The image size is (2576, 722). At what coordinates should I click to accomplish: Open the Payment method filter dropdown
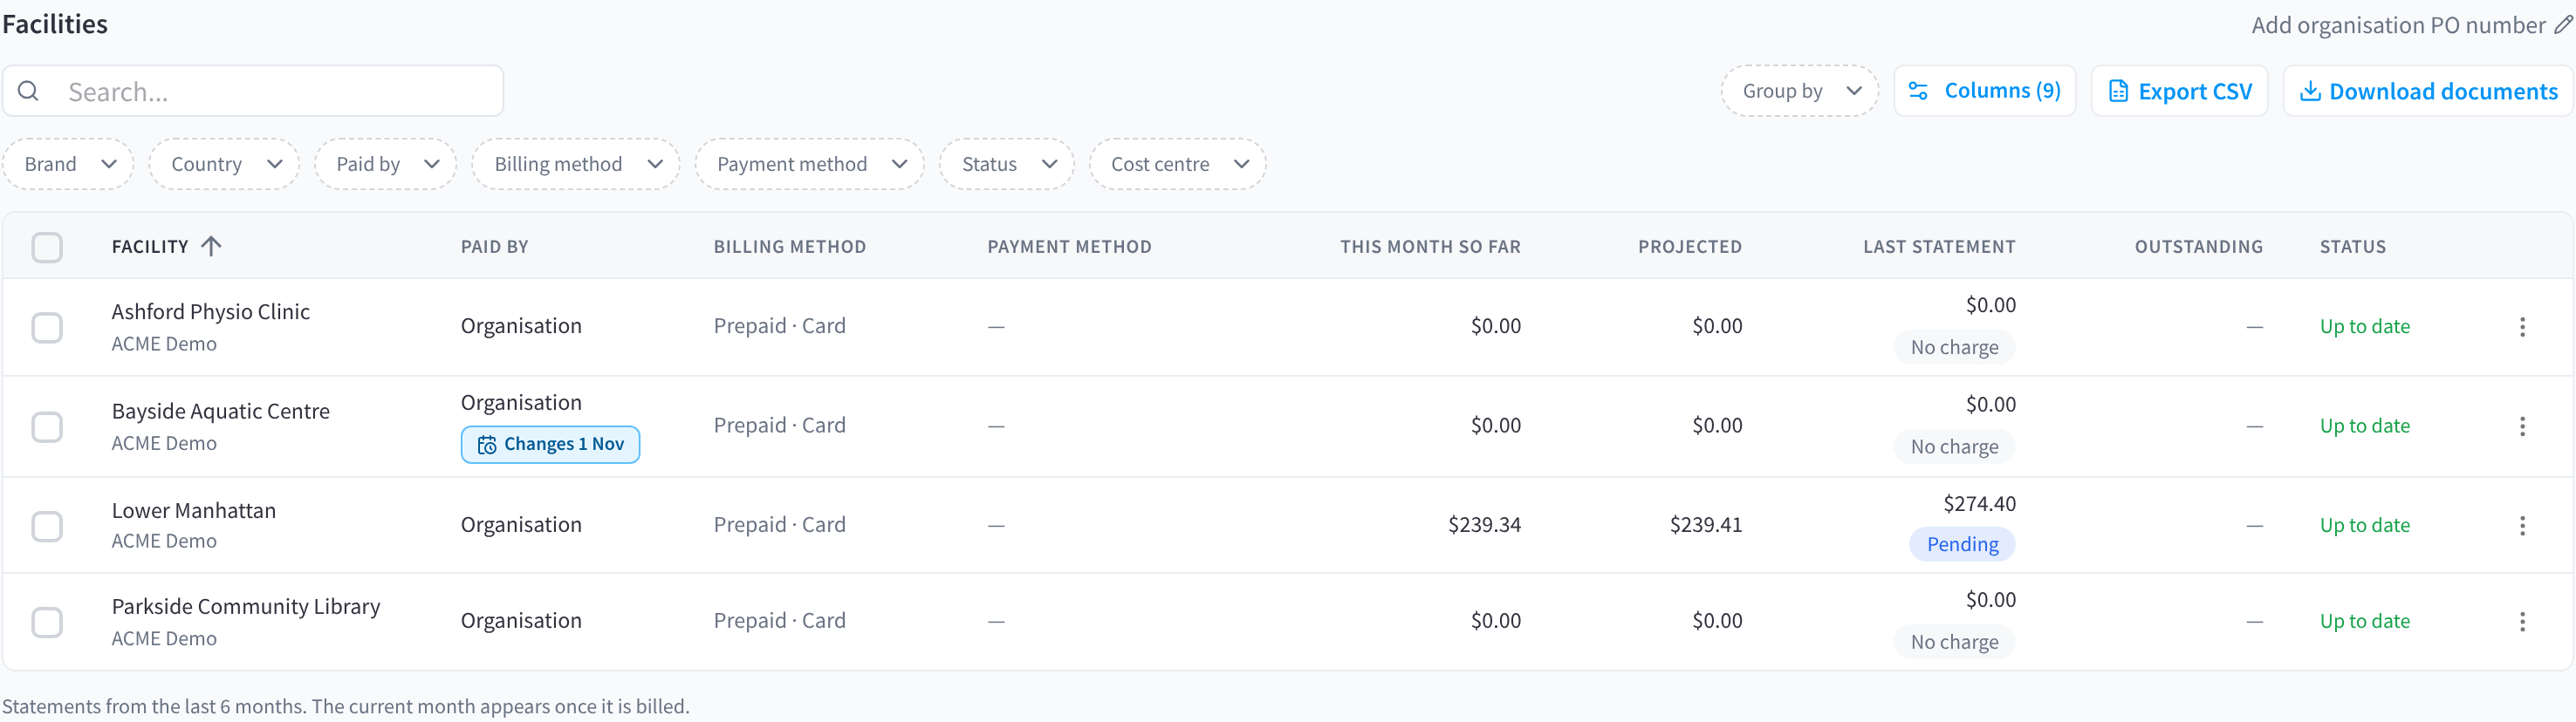[x=810, y=164]
